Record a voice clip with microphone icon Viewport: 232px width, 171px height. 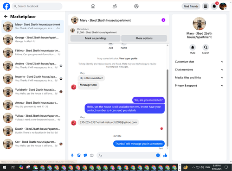pos(72,155)
